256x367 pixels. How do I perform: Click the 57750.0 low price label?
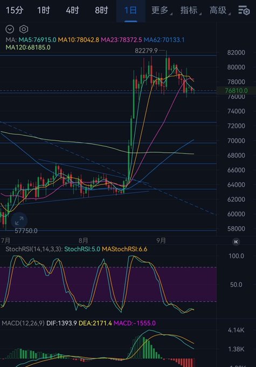[x=26, y=231]
